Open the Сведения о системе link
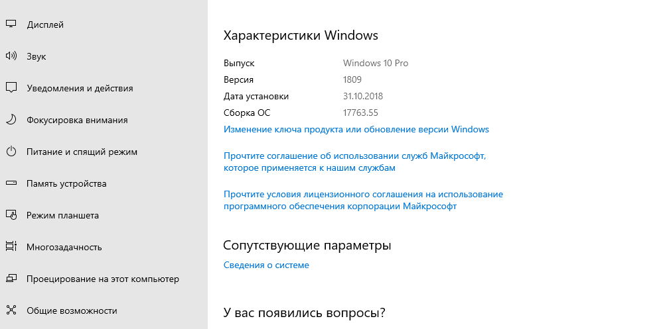671x329 pixels. [x=266, y=265]
